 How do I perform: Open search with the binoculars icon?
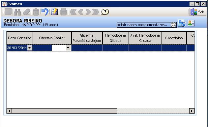point(17,12)
